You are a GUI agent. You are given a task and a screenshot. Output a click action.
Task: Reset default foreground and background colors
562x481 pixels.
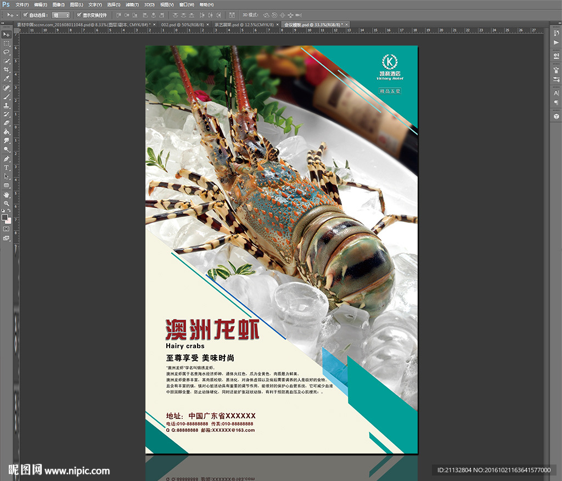point(3,210)
